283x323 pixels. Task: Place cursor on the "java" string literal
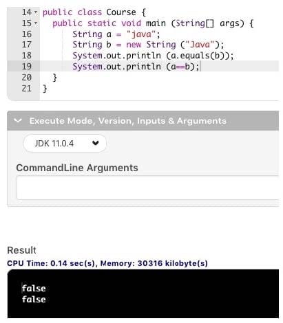(x=140, y=34)
